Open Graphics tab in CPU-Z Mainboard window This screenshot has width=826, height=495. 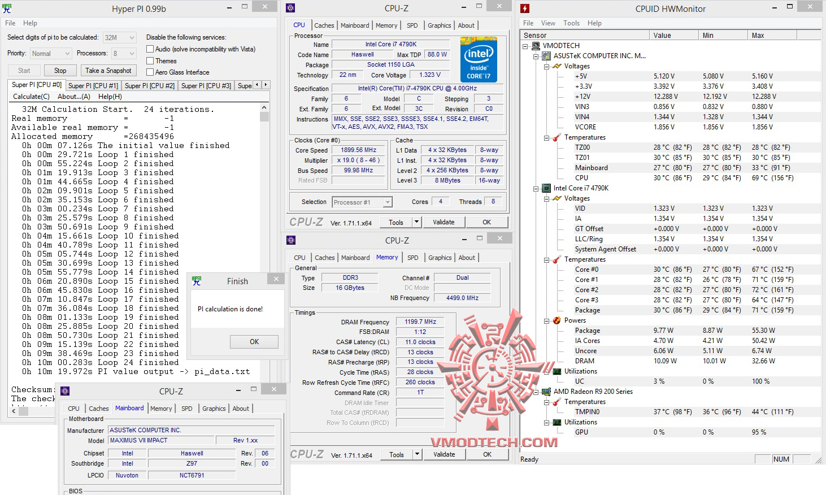tap(214, 409)
